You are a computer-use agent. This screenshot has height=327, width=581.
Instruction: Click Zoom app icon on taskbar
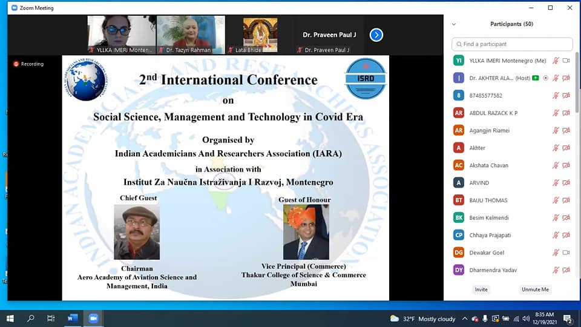tap(93, 318)
